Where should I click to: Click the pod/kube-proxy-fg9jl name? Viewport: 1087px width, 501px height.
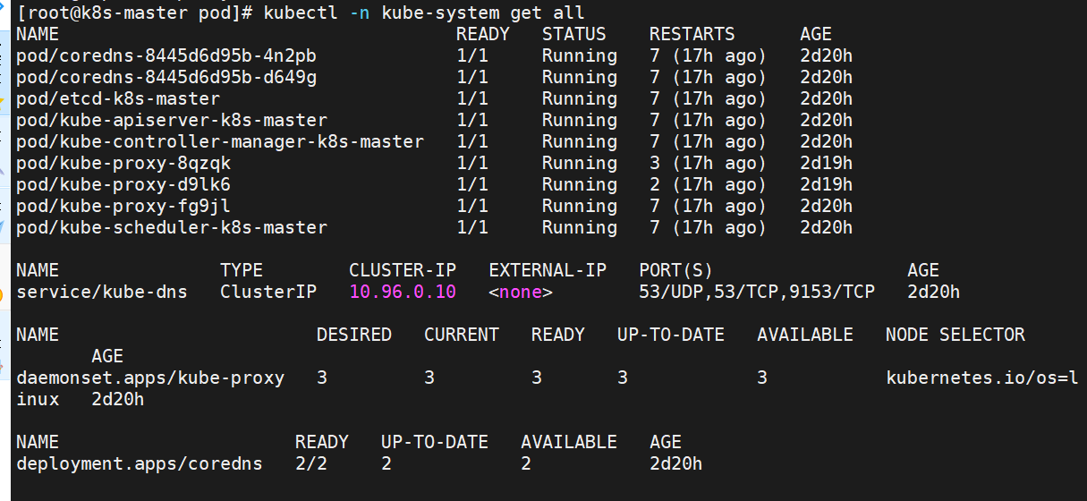[x=123, y=206]
